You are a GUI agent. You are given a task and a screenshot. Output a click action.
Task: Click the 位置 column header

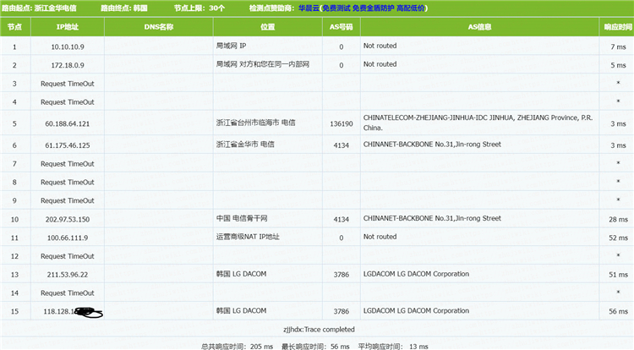pyautogui.click(x=267, y=27)
